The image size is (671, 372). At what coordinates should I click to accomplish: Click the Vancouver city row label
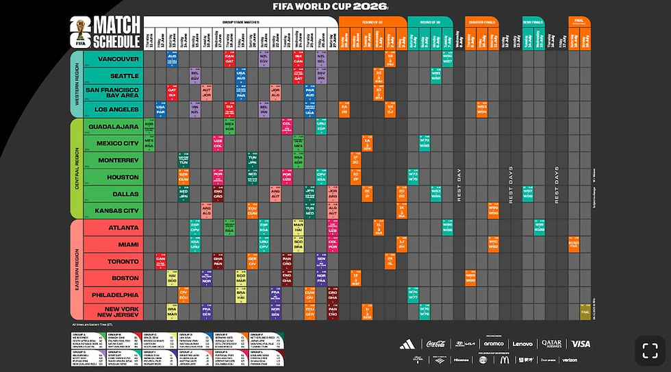pyautogui.click(x=114, y=59)
